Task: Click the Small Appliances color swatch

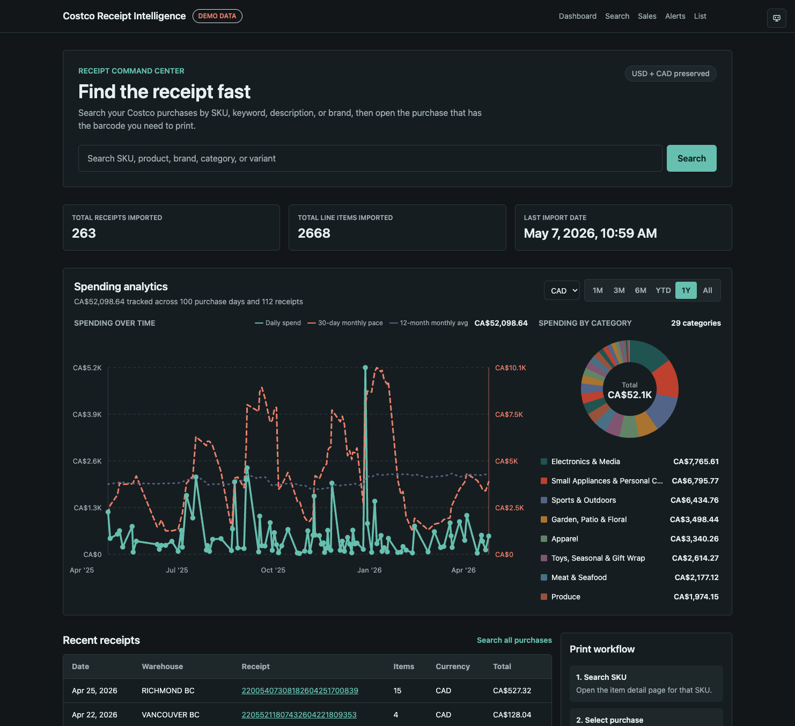Action: click(x=544, y=481)
